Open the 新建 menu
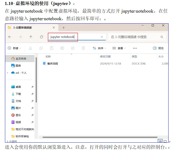Viewport: 178px width, 150px height. click(14, 48)
